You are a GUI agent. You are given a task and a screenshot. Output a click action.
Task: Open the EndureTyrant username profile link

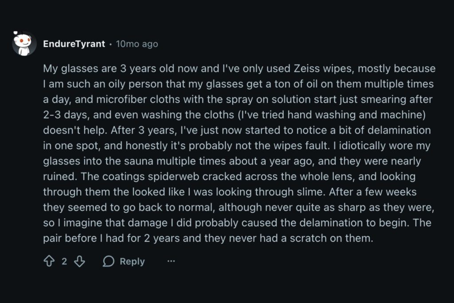tap(74, 44)
